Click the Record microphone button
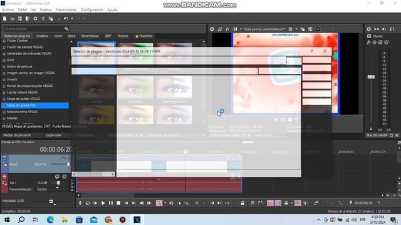 click(80, 203)
